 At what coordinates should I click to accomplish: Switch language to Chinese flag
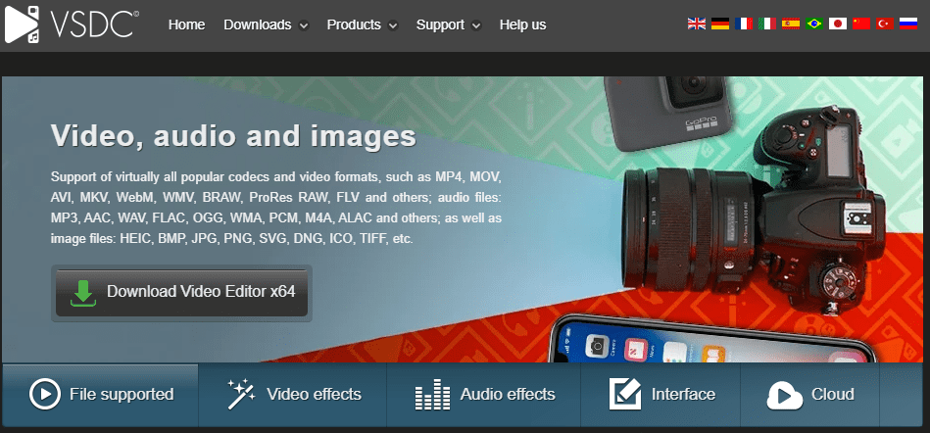[861, 24]
